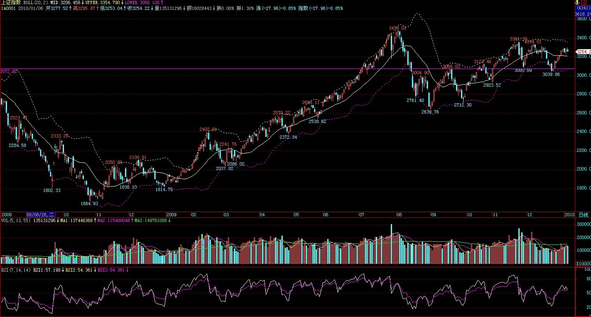
Task: Click the low label 3039.86
Action: click(x=551, y=74)
